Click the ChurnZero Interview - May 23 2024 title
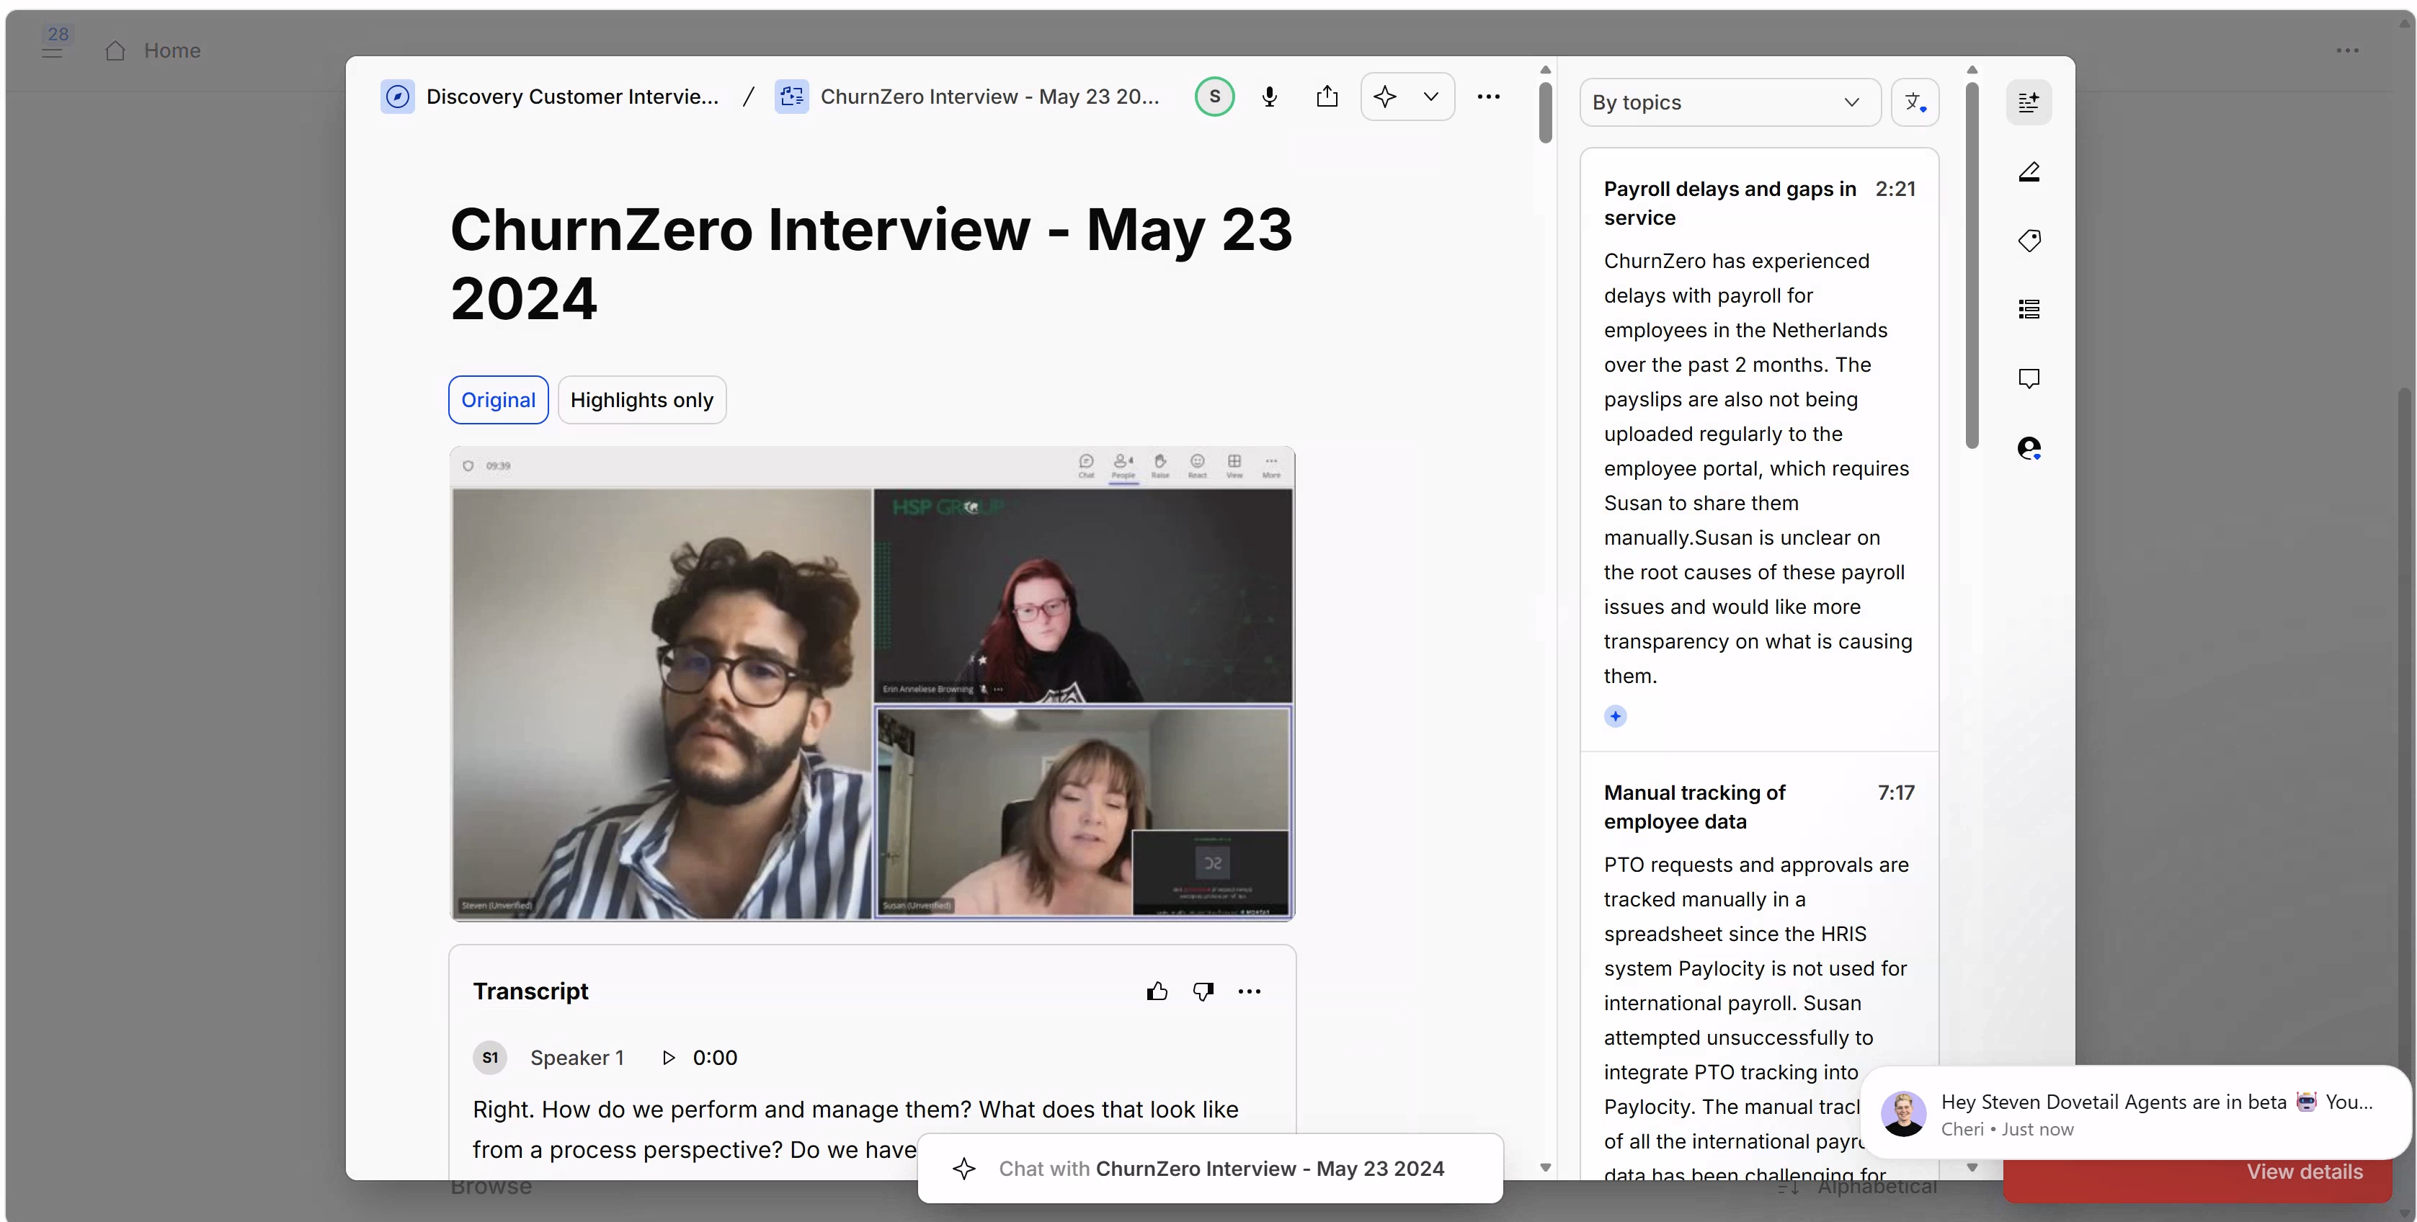Image resolution: width=2417 pixels, height=1222 pixels. tap(871, 264)
